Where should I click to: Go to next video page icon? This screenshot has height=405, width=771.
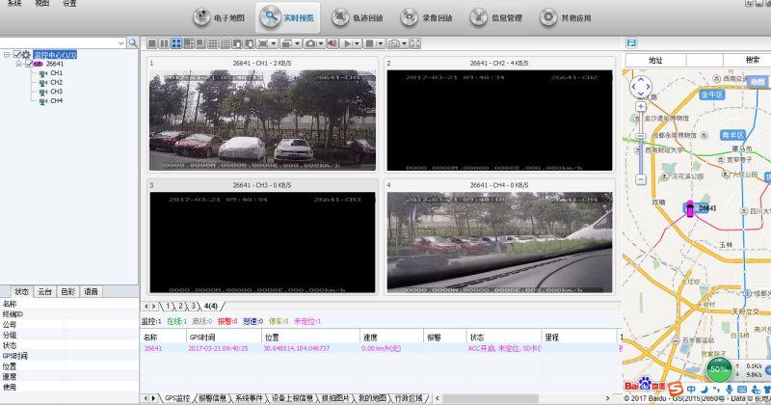[x=250, y=43]
